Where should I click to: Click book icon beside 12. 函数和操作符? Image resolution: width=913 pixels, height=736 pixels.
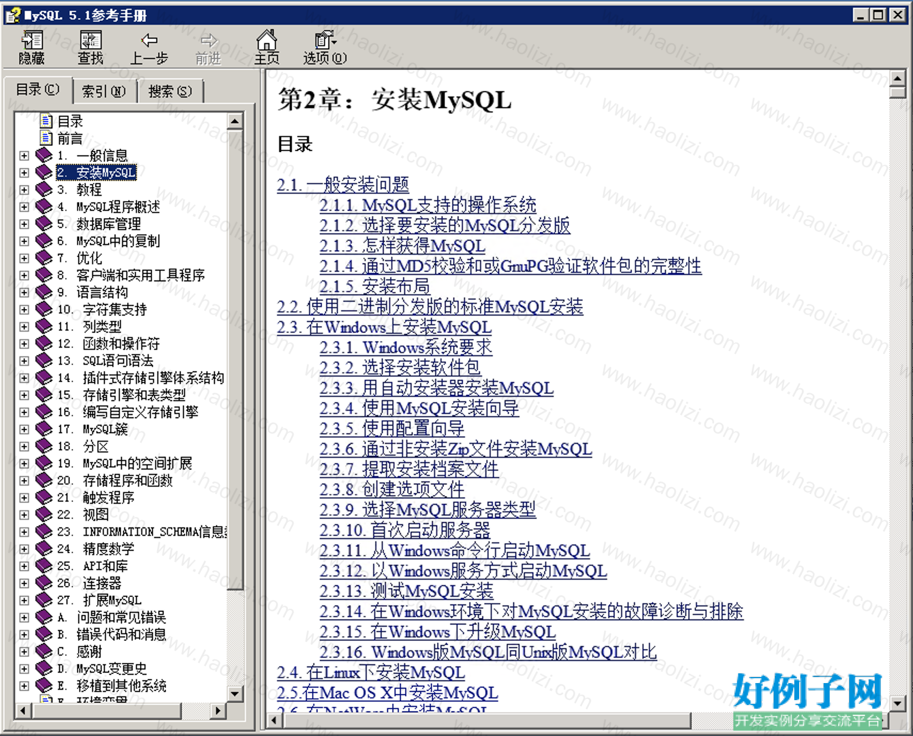tap(44, 343)
